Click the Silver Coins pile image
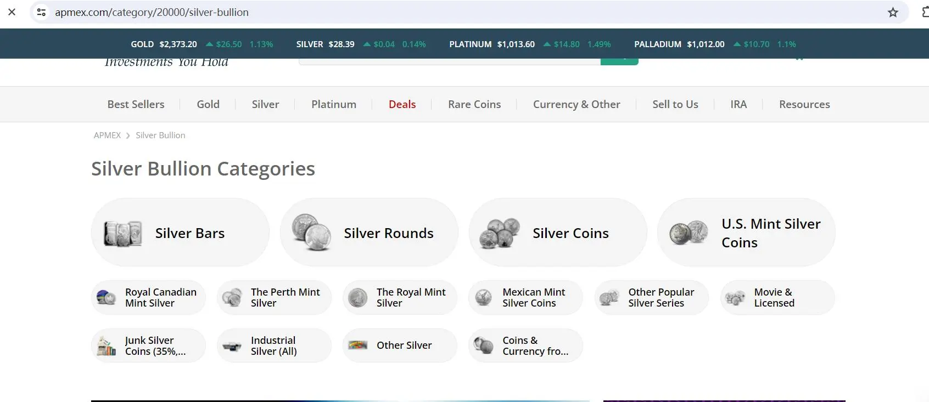The width and height of the screenshot is (929, 402). [500, 233]
